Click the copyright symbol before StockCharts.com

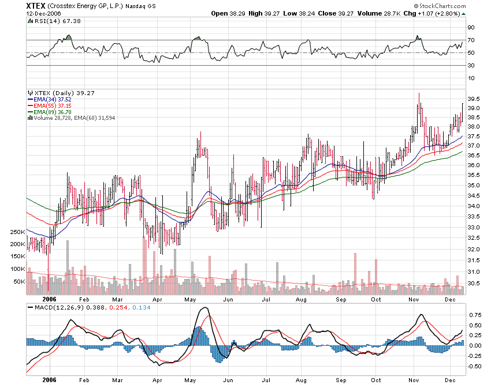coord(416,6)
